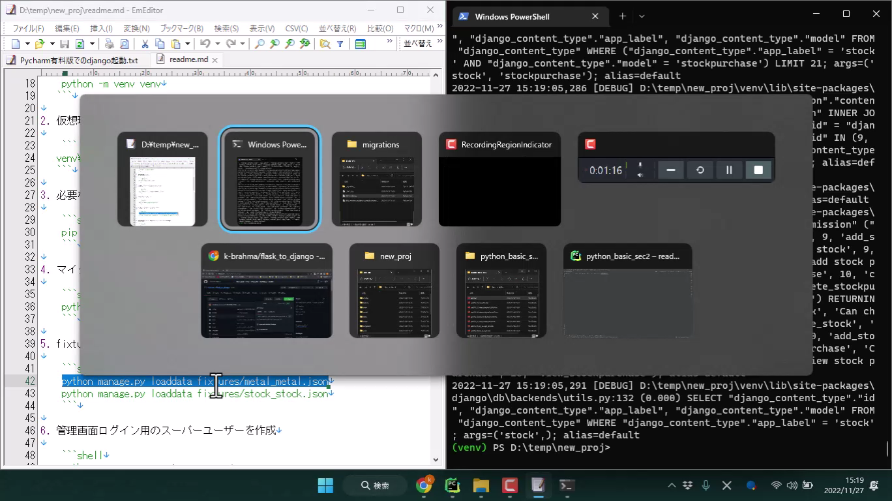
Task: Click the 検索 search button on taskbar
Action: pos(376,485)
